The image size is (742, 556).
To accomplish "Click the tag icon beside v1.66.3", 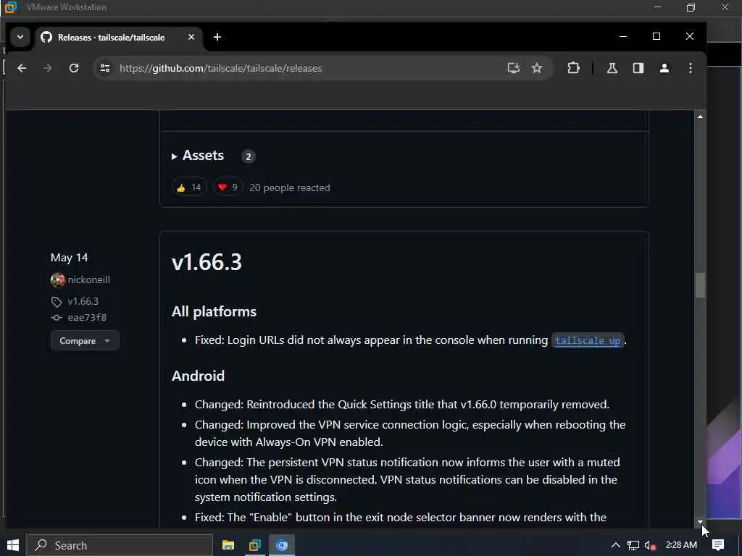I will [x=57, y=302].
